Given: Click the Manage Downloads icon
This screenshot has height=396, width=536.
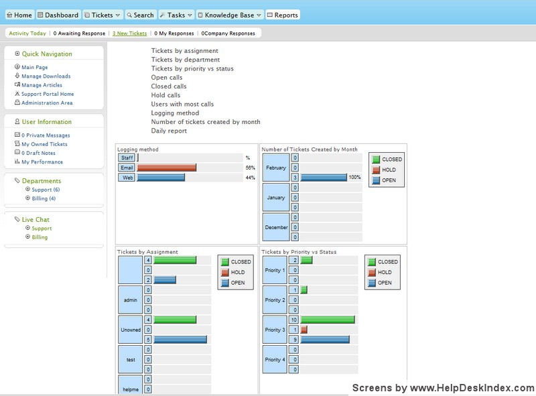Looking at the screenshot, I should click(17, 76).
